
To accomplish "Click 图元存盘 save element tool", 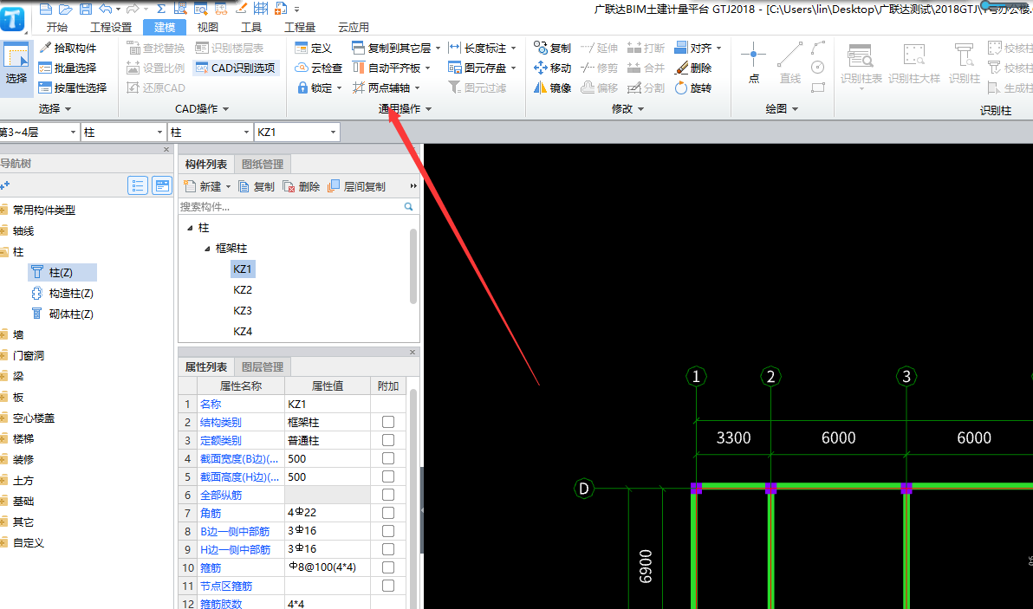I will click(482, 68).
